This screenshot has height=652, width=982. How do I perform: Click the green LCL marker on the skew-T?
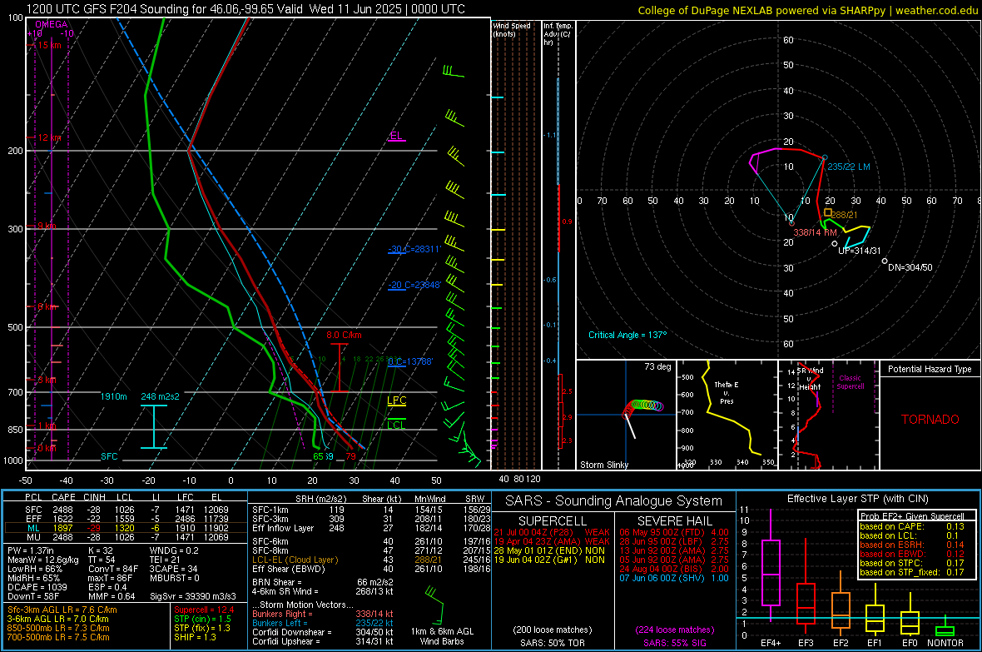[396, 425]
